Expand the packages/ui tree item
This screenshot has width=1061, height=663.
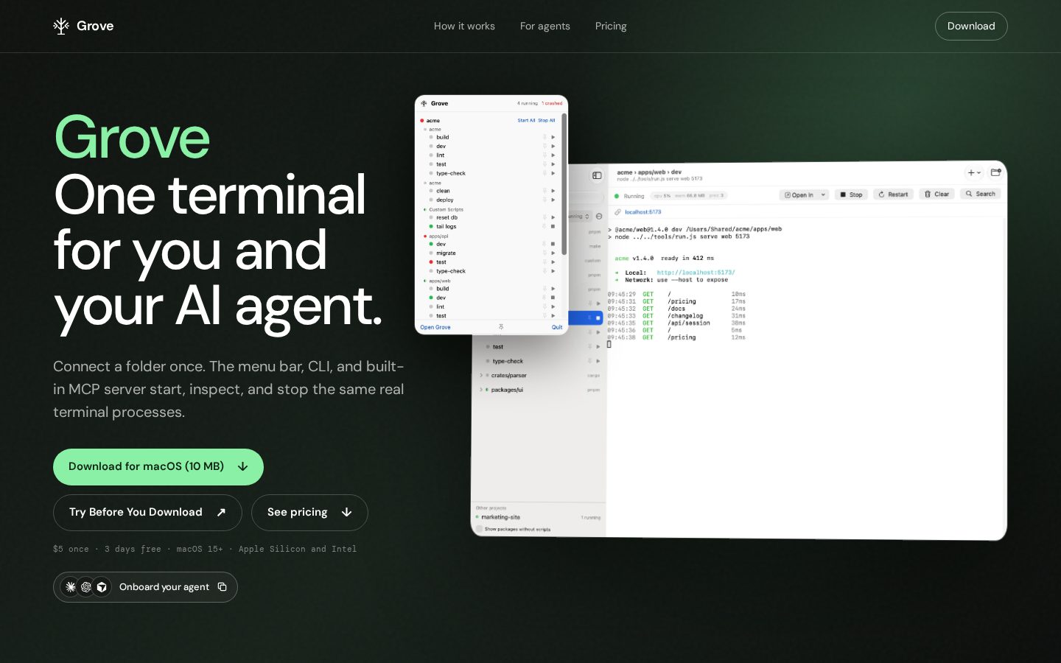pyautogui.click(x=481, y=390)
